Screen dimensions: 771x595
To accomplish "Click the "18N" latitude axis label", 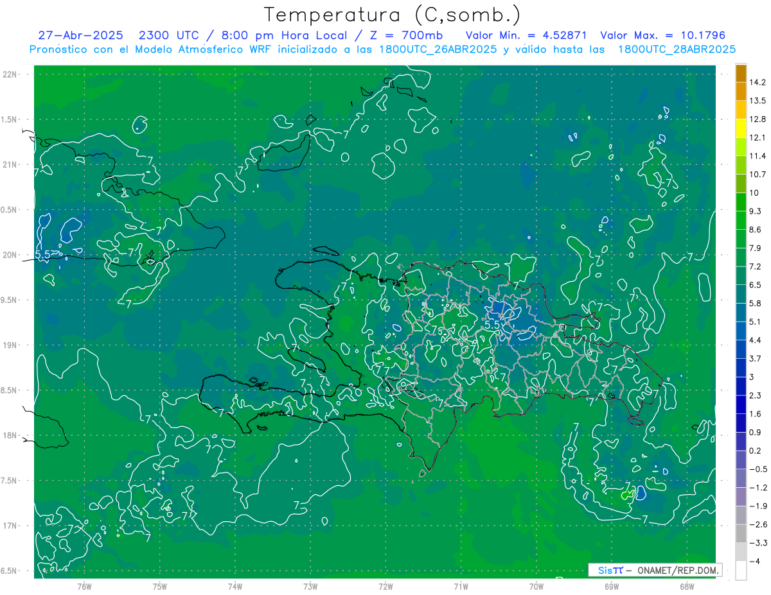I will tap(10, 436).
